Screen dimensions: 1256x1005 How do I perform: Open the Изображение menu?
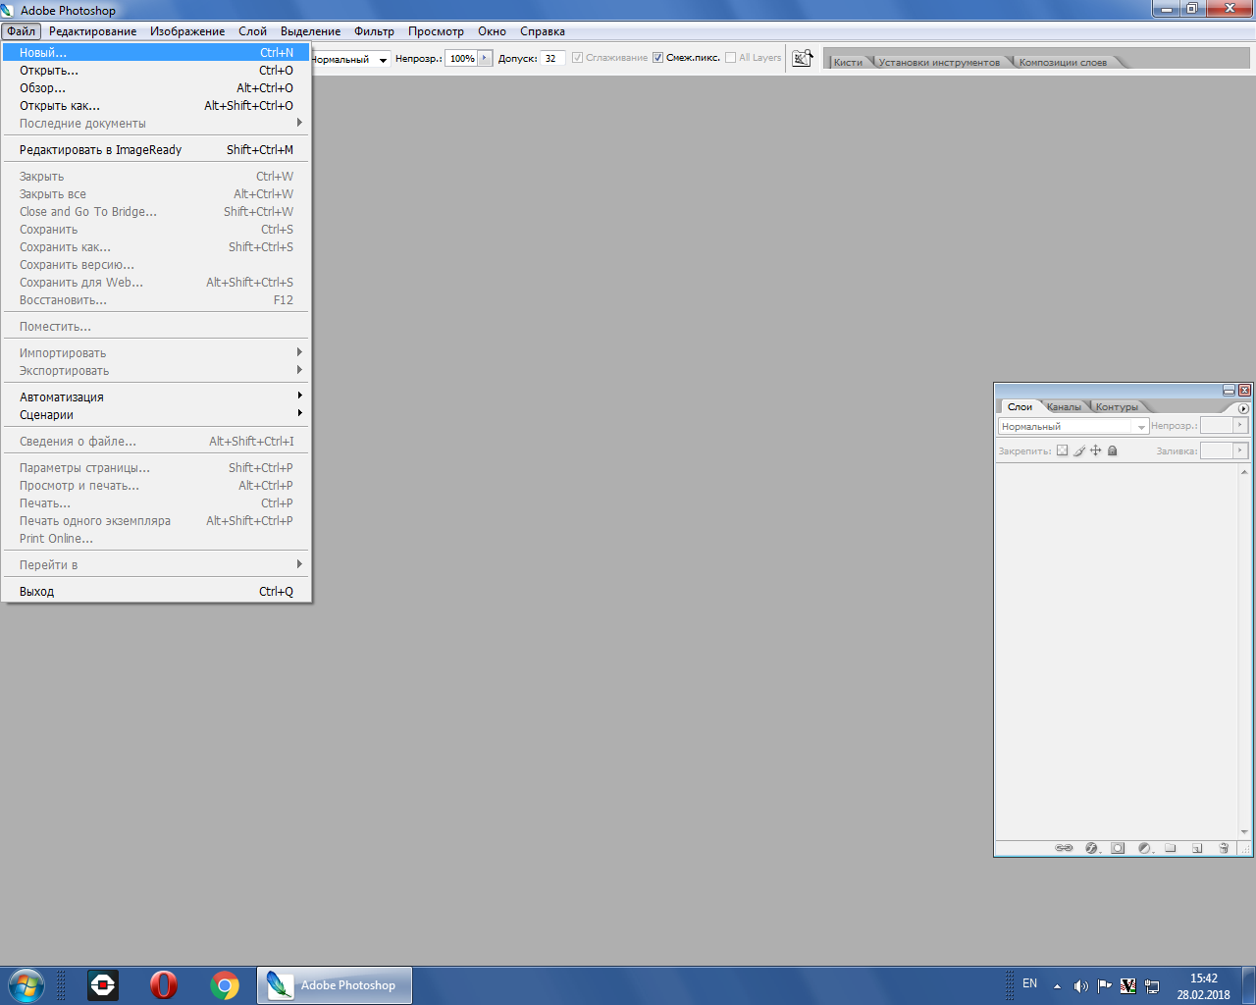187,31
